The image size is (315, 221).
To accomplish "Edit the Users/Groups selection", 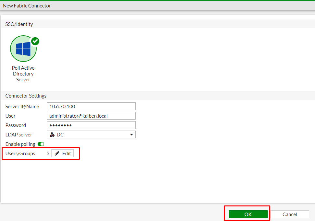I will 63,154.
